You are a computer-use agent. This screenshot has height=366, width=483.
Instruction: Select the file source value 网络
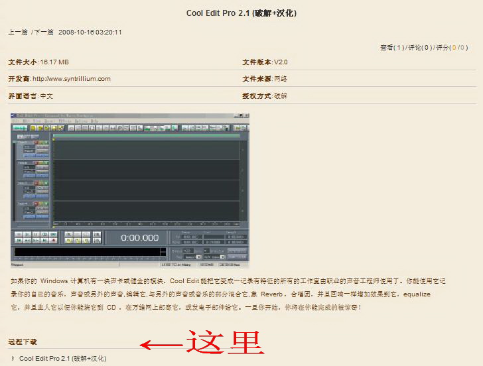280,79
